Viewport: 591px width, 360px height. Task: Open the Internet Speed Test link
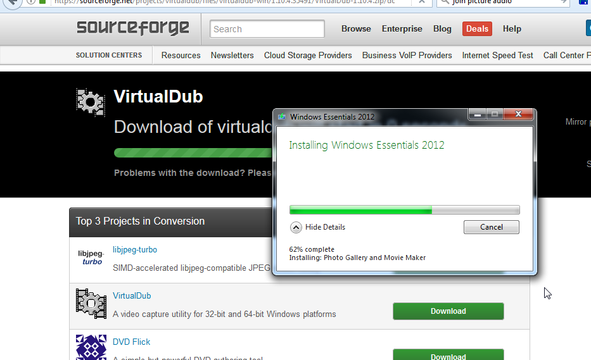click(497, 55)
